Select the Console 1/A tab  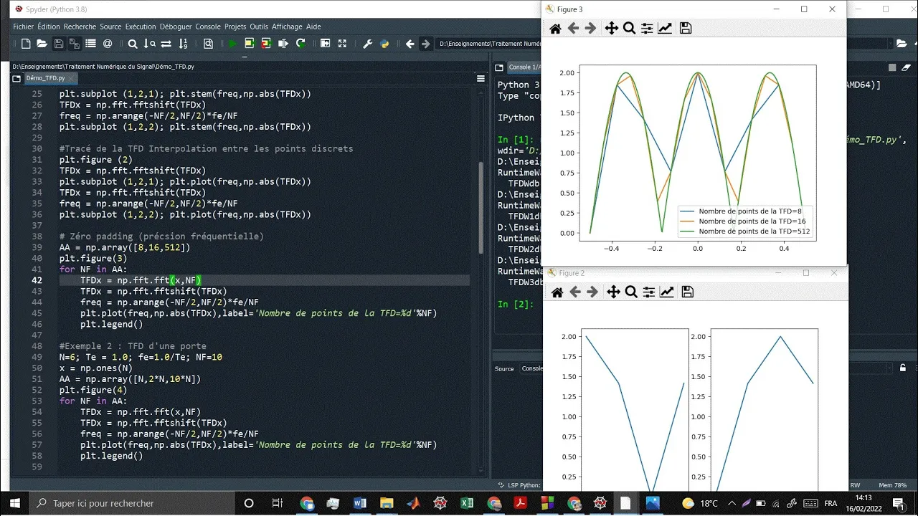click(524, 67)
